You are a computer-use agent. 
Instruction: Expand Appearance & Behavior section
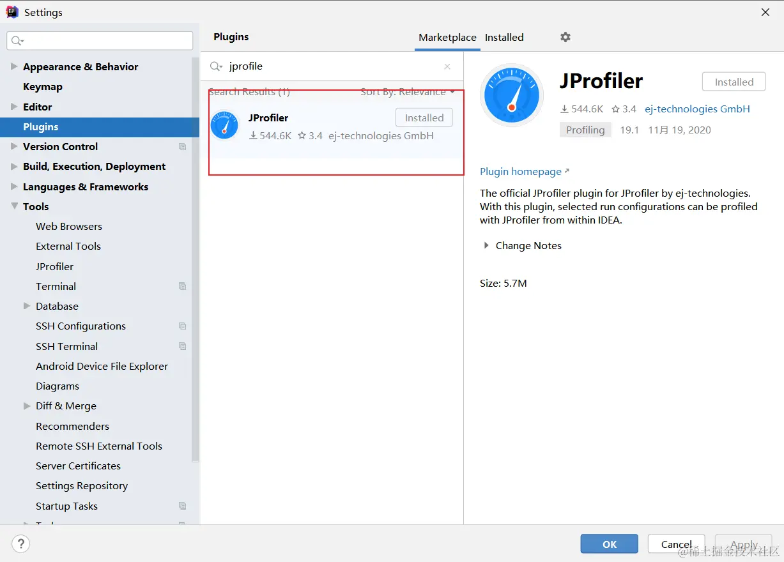14,66
